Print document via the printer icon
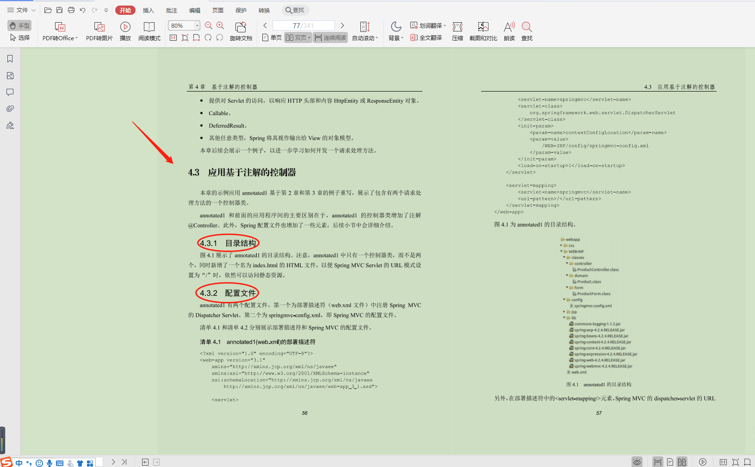The width and height of the screenshot is (755, 467). (71, 10)
